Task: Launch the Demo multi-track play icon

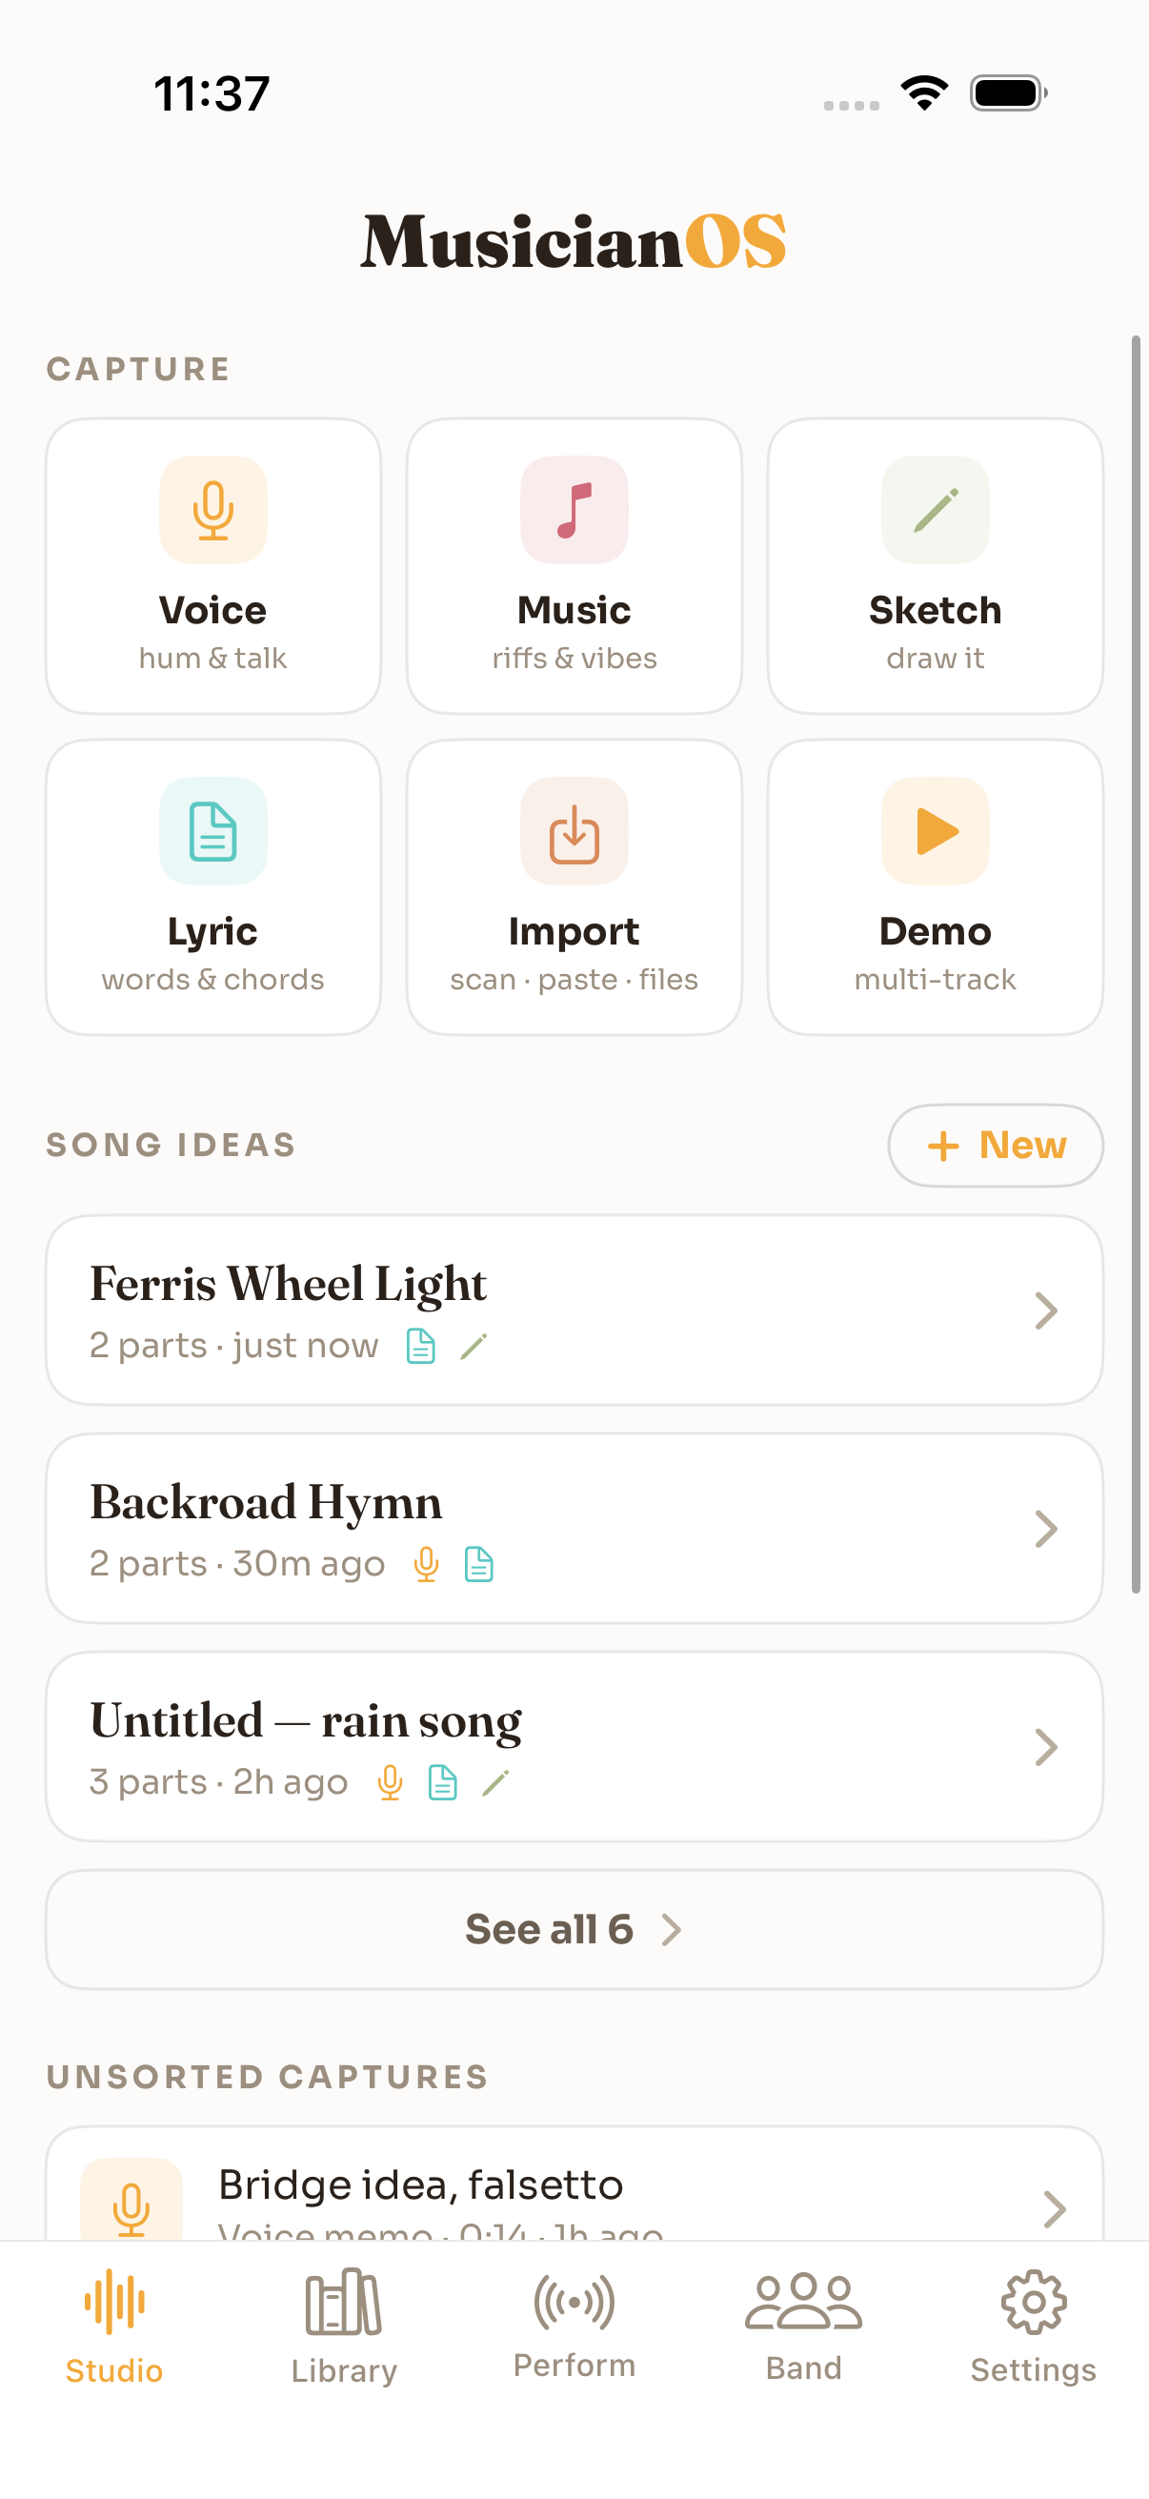Action: [x=935, y=830]
